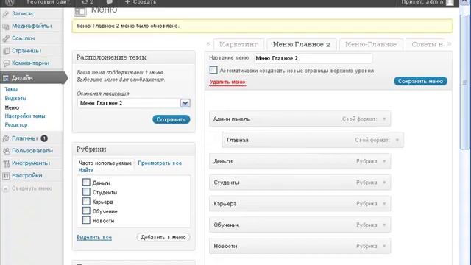The height and width of the screenshot is (265, 471).
Task: Expand the Новости menu item arrow
Action: coord(384,246)
